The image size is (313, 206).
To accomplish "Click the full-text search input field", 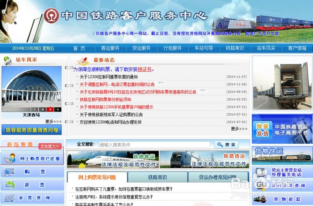I will (x=154, y=145).
